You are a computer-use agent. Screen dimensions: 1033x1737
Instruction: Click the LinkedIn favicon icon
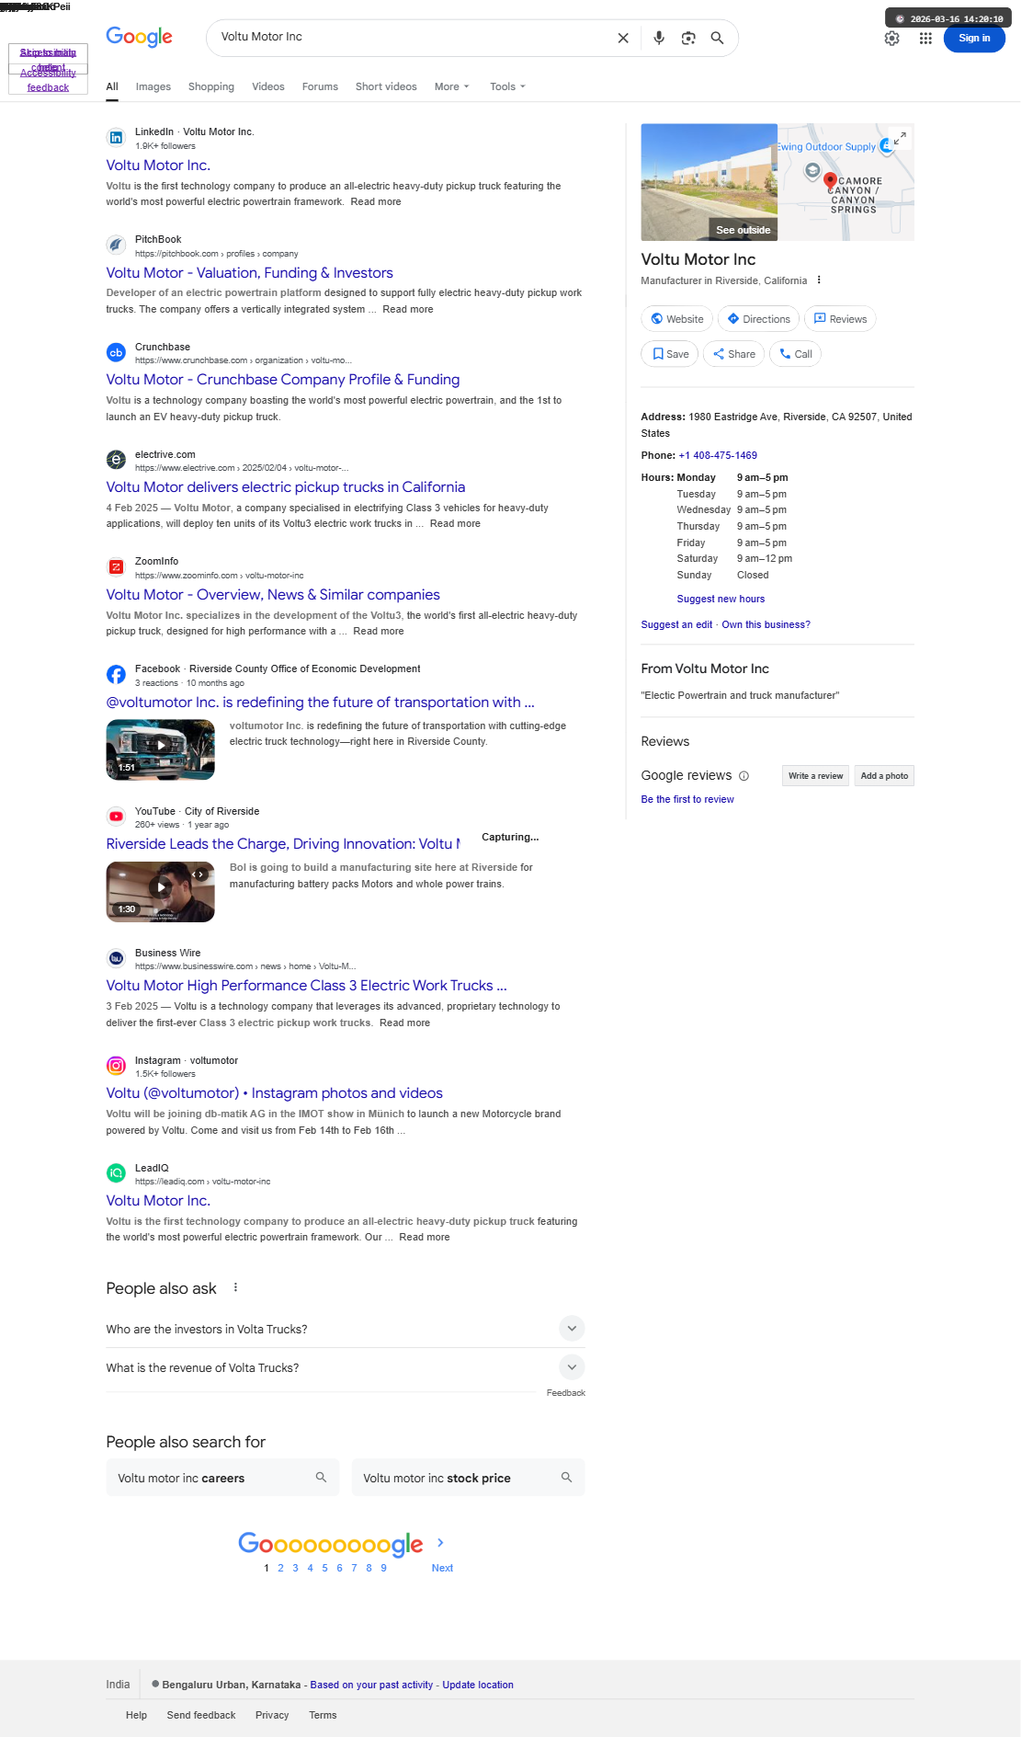(116, 138)
